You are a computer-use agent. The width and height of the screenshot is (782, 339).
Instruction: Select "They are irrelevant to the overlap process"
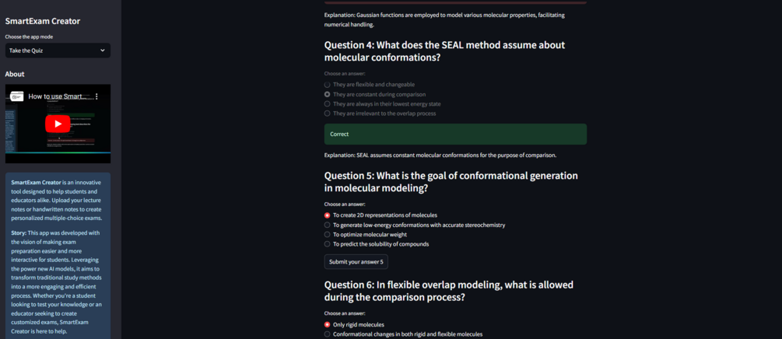[328, 114]
